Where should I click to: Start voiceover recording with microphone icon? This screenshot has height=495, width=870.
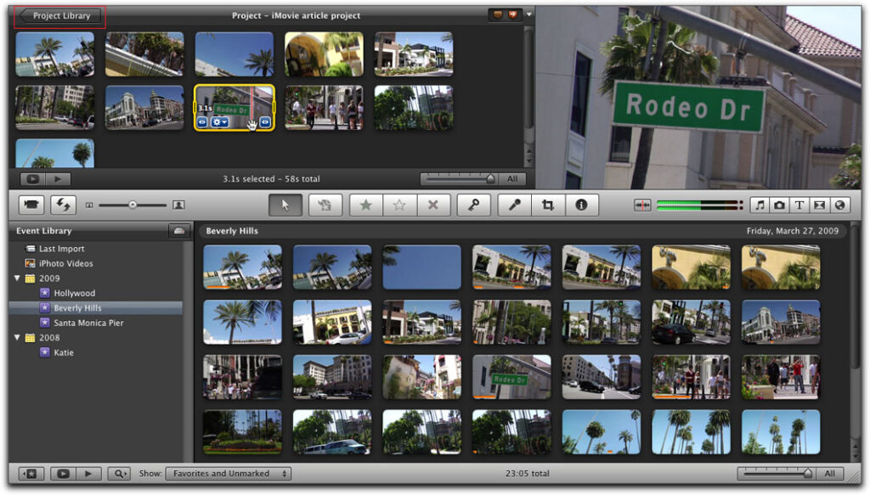514,205
